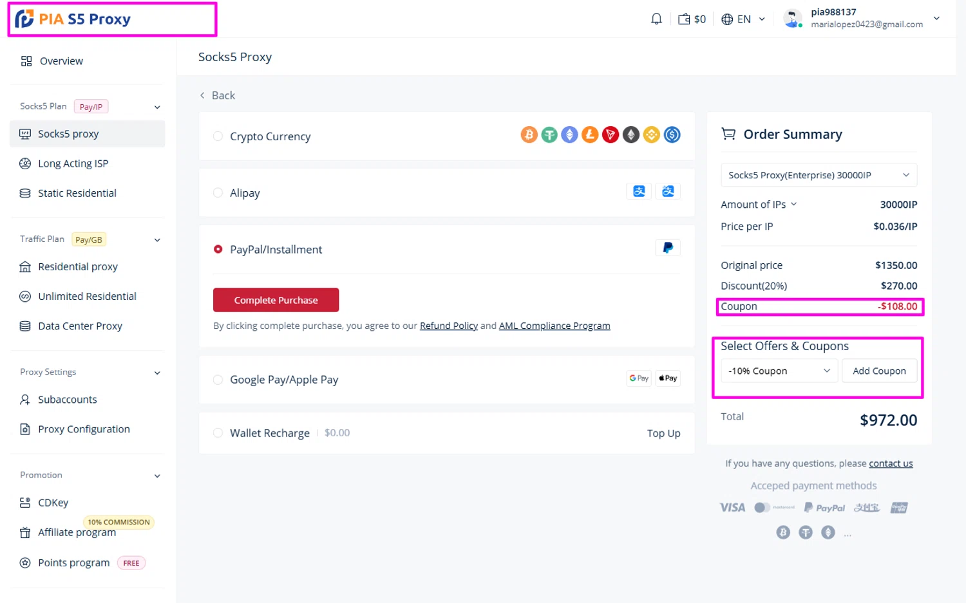This screenshot has height=603, width=966.
Task: Select the Wallet Recharge radio button
Action: (x=218, y=433)
